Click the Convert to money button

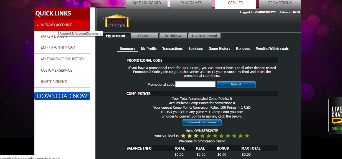click(202, 122)
